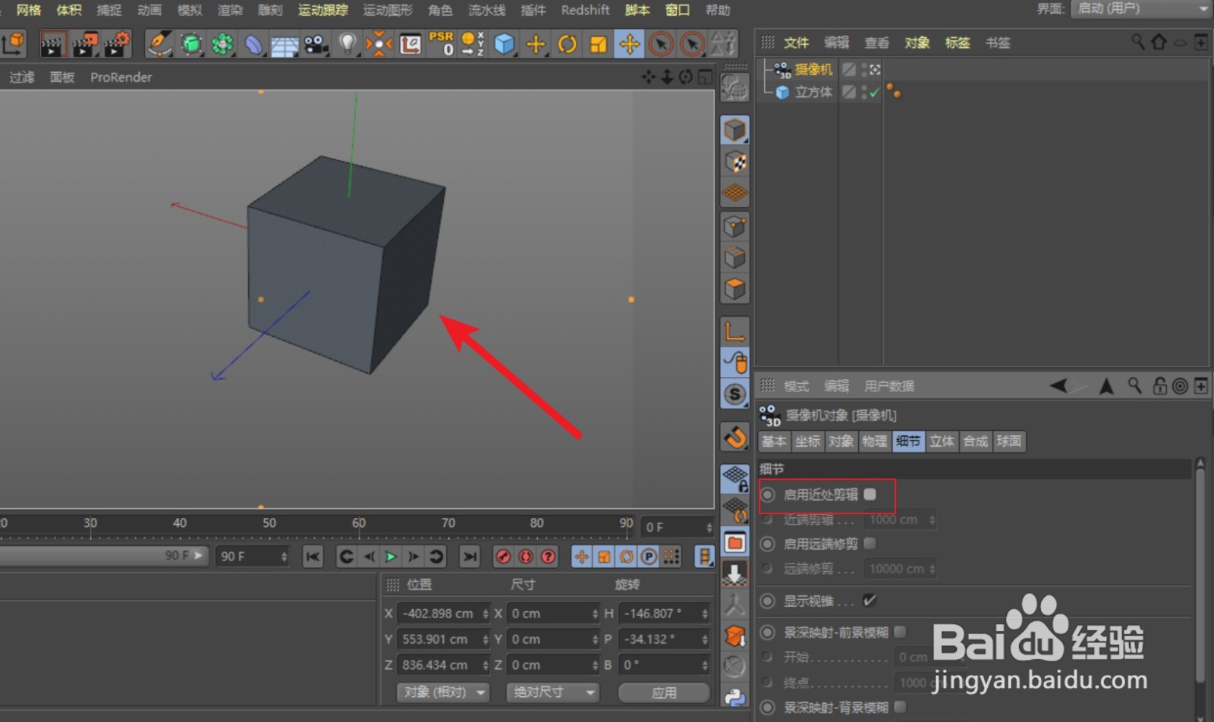Viewport: 1214px width, 722px height.
Task: Enable 景深映射-前景模糊 checkbox
Action: click(900, 632)
